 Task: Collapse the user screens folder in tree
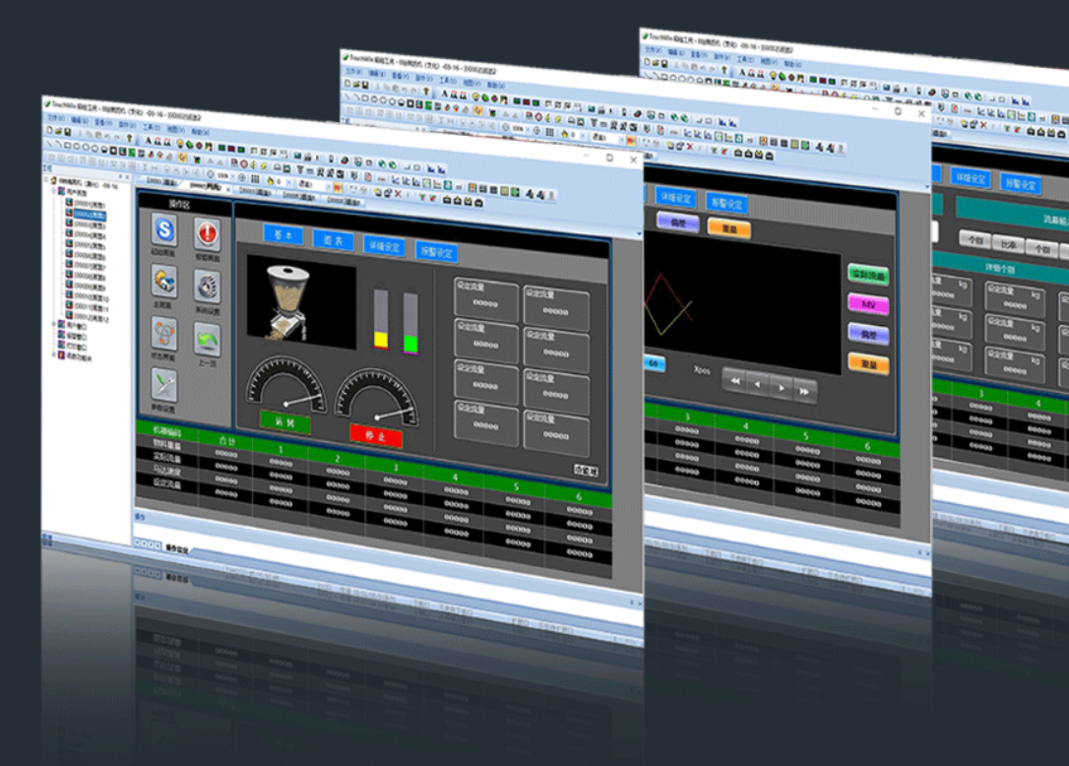(54, 191)
